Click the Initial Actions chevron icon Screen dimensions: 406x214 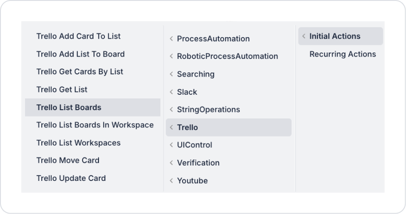click(304, 36)
